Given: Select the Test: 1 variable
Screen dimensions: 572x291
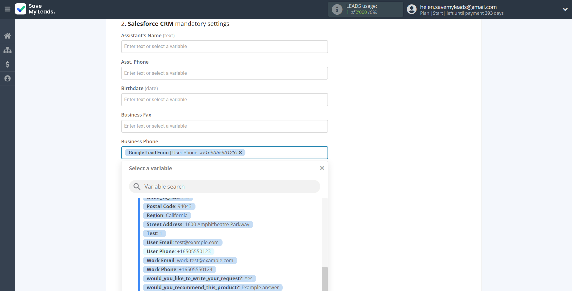Looking at the screenshot, I should pos(154,233).
